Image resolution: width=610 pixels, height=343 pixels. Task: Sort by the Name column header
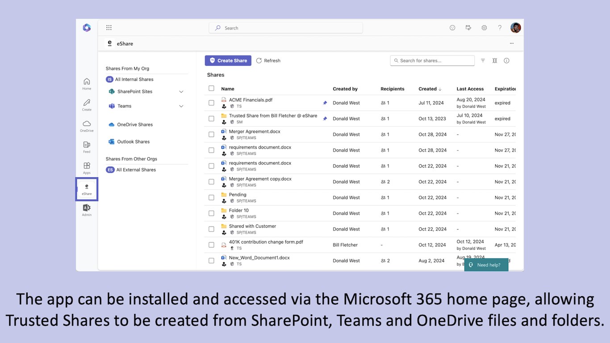(228, 89)
